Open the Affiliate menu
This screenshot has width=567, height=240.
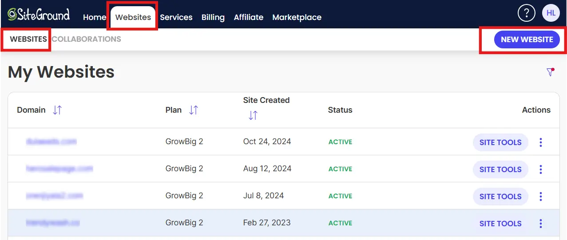(249, 17)
